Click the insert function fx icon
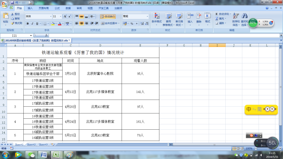Viewport: 283px width, 159px height. pos(46,36)
